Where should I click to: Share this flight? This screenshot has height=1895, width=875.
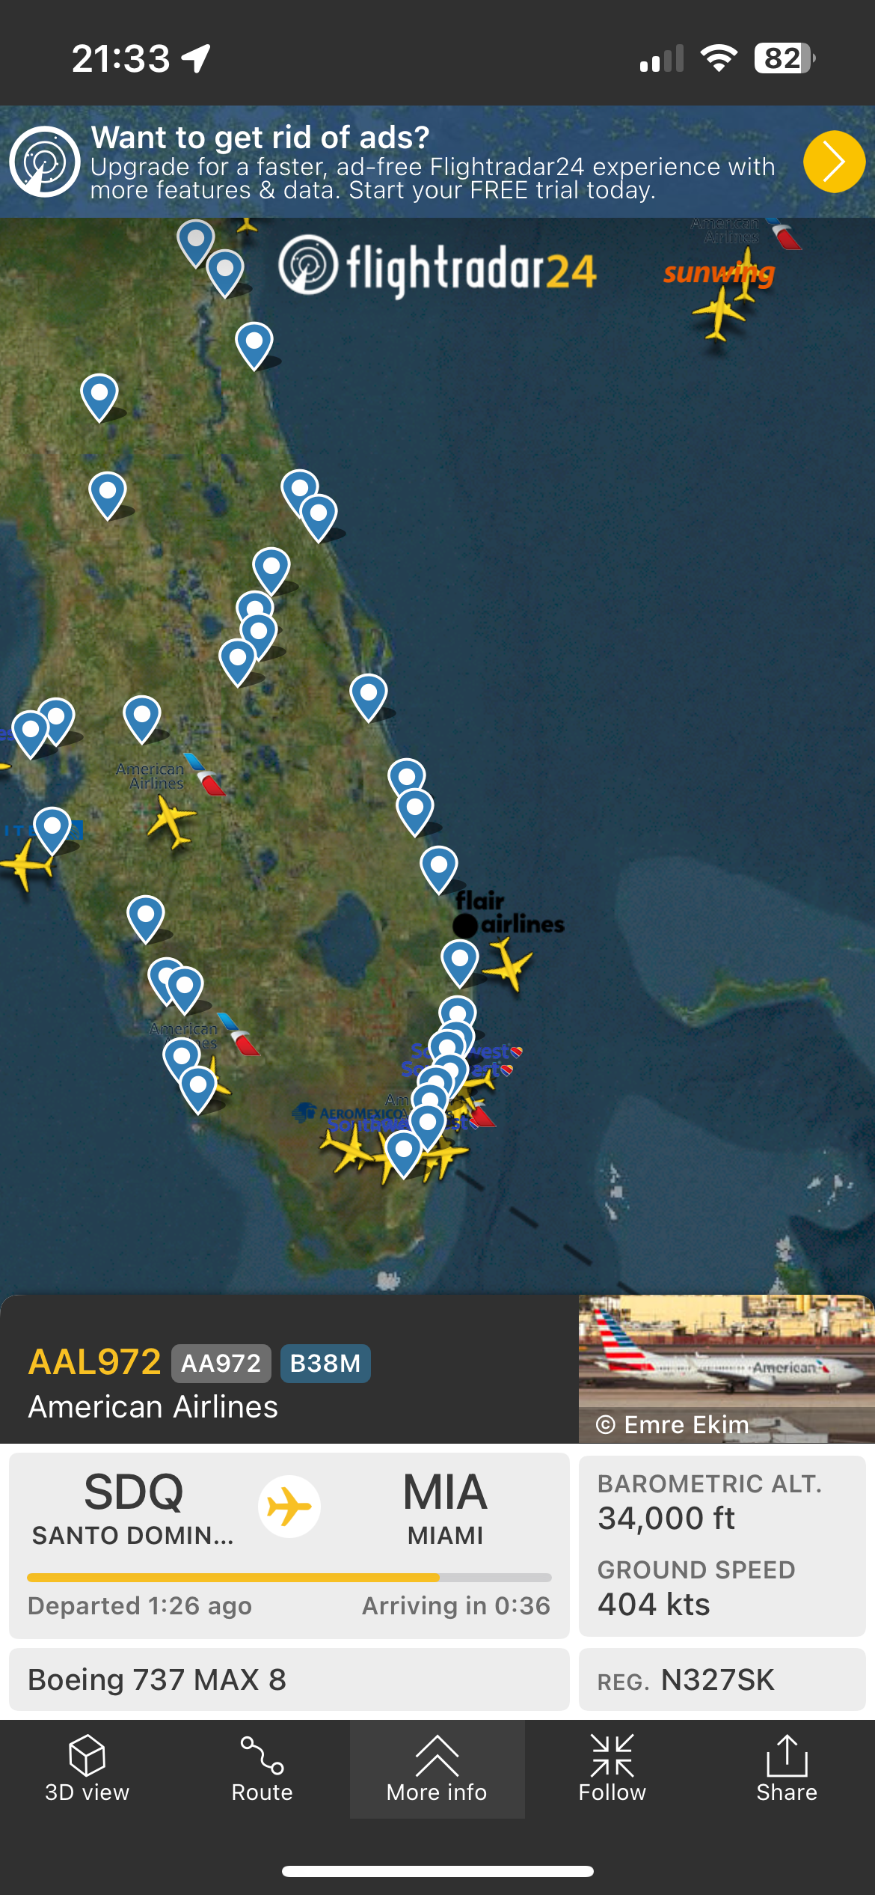click(x=787, y=1769)
